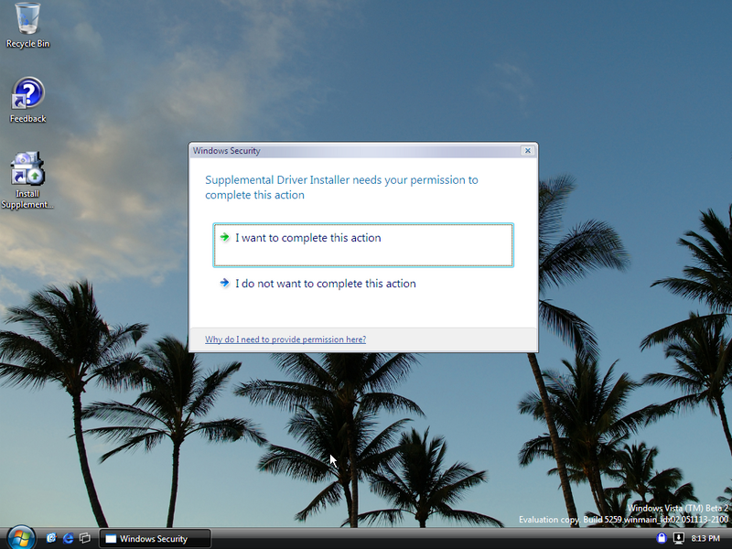
Task: Click the blue arrow beside do-not-complete option
Action: (x=224, y=283)
